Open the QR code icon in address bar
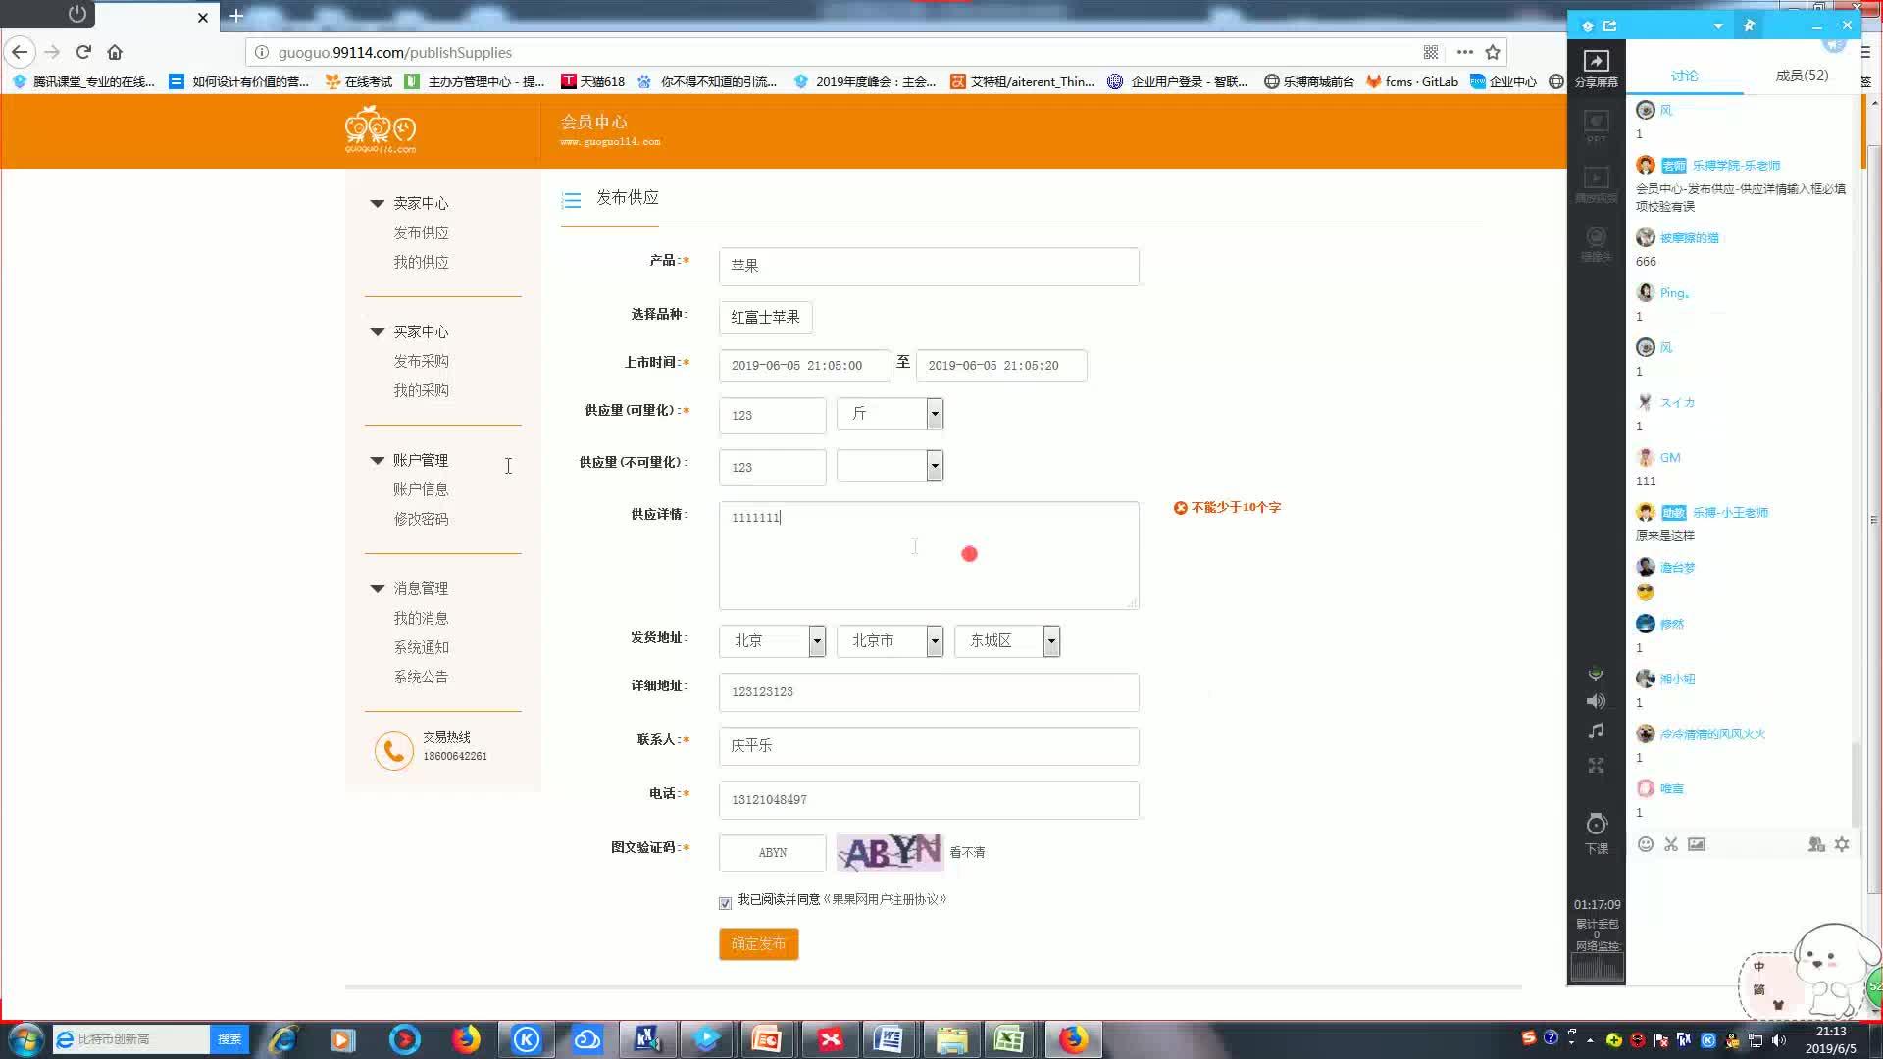 click(1431, 52)
